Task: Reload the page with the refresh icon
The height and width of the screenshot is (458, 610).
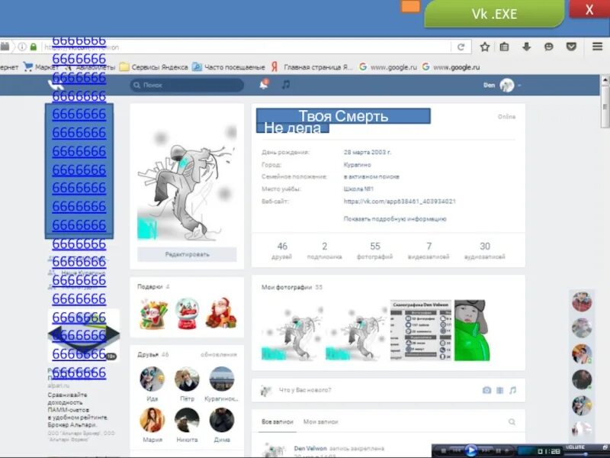Action: click(461, 47)
